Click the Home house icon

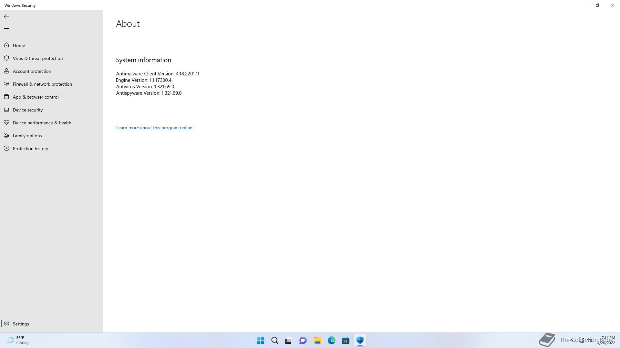tap(6, 45)
